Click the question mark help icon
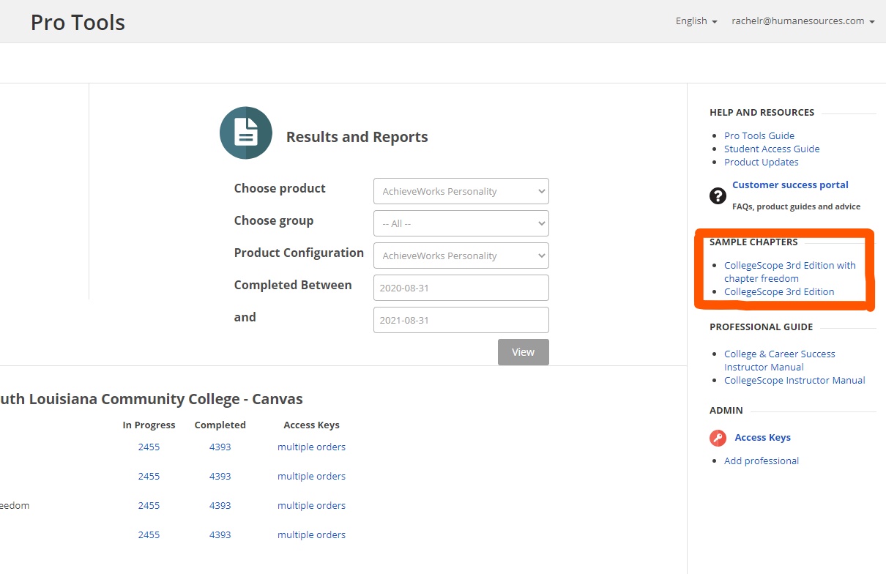The image size is (886, 574). [x=718, y=195]
